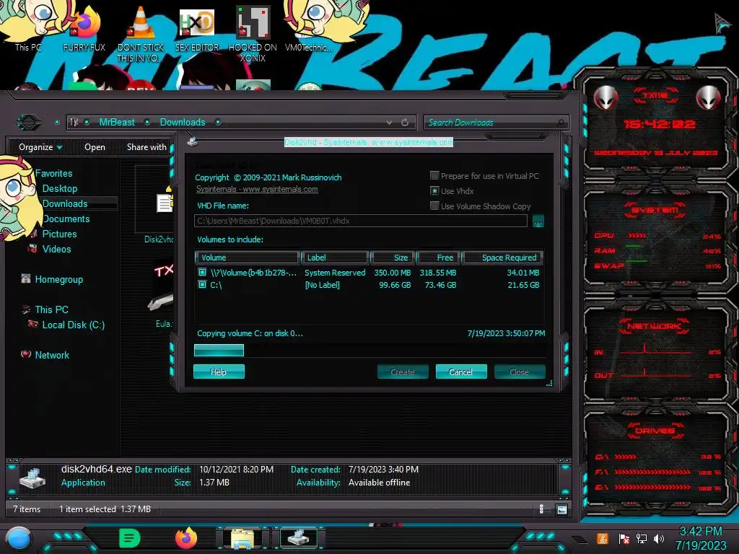Image resolution: width=739 pixels, height=554 pixels.
Task: Click the search magnifier in Search Downloads
Action: point(560,123)
